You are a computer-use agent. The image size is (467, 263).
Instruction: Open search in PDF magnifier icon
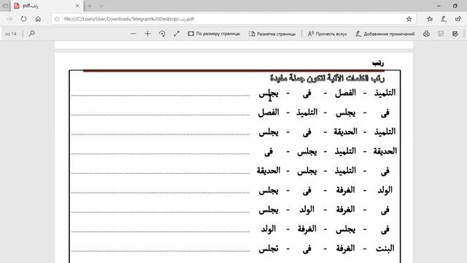tap(31, 34)
